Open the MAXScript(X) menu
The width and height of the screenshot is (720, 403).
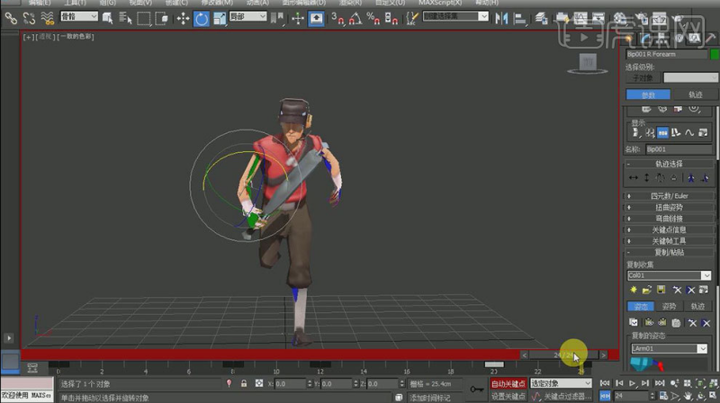440,3
